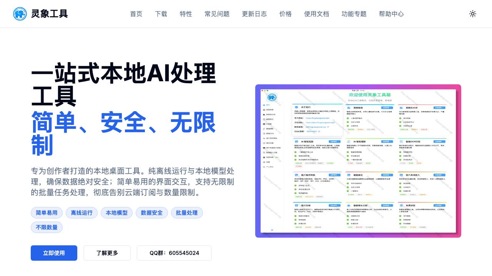Open the 特性 nav link

click(186, 14)
